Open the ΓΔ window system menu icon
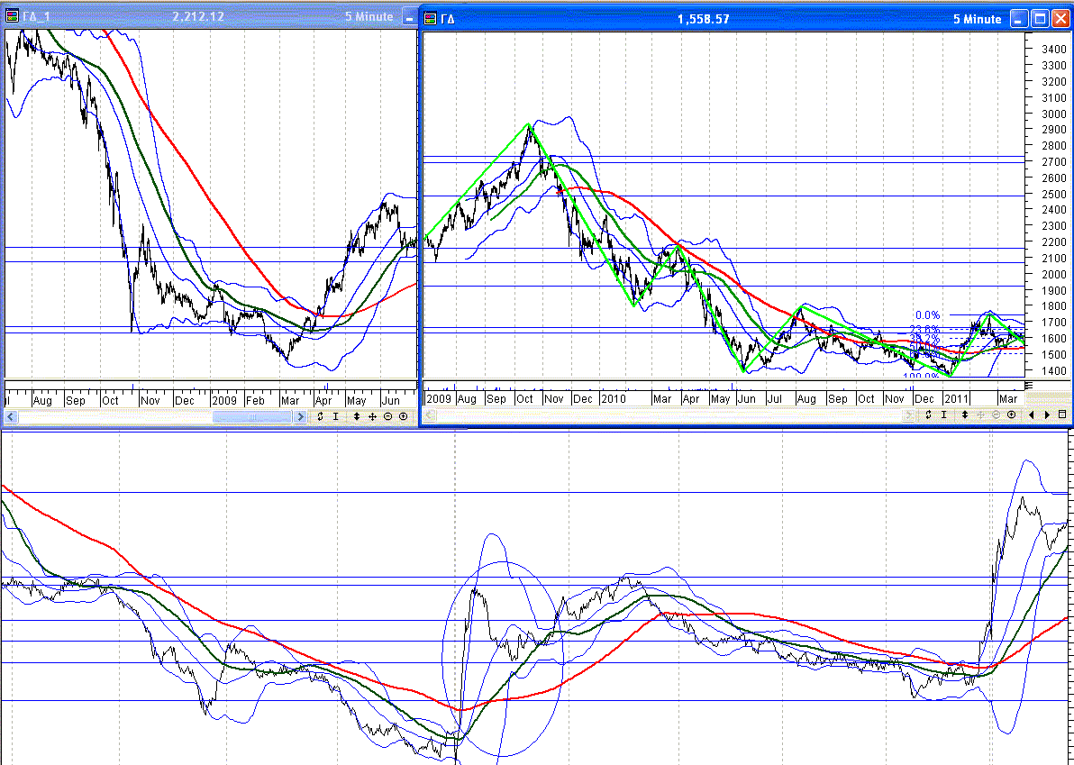The height and width of the screenshot is (765, 1074). [x=431, y=18]
